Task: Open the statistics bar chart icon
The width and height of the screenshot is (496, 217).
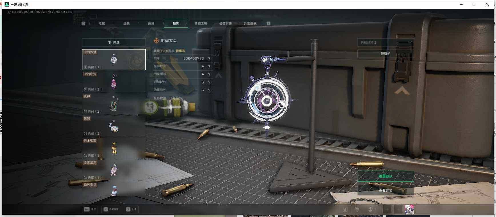Action: (x=345, y=209)
